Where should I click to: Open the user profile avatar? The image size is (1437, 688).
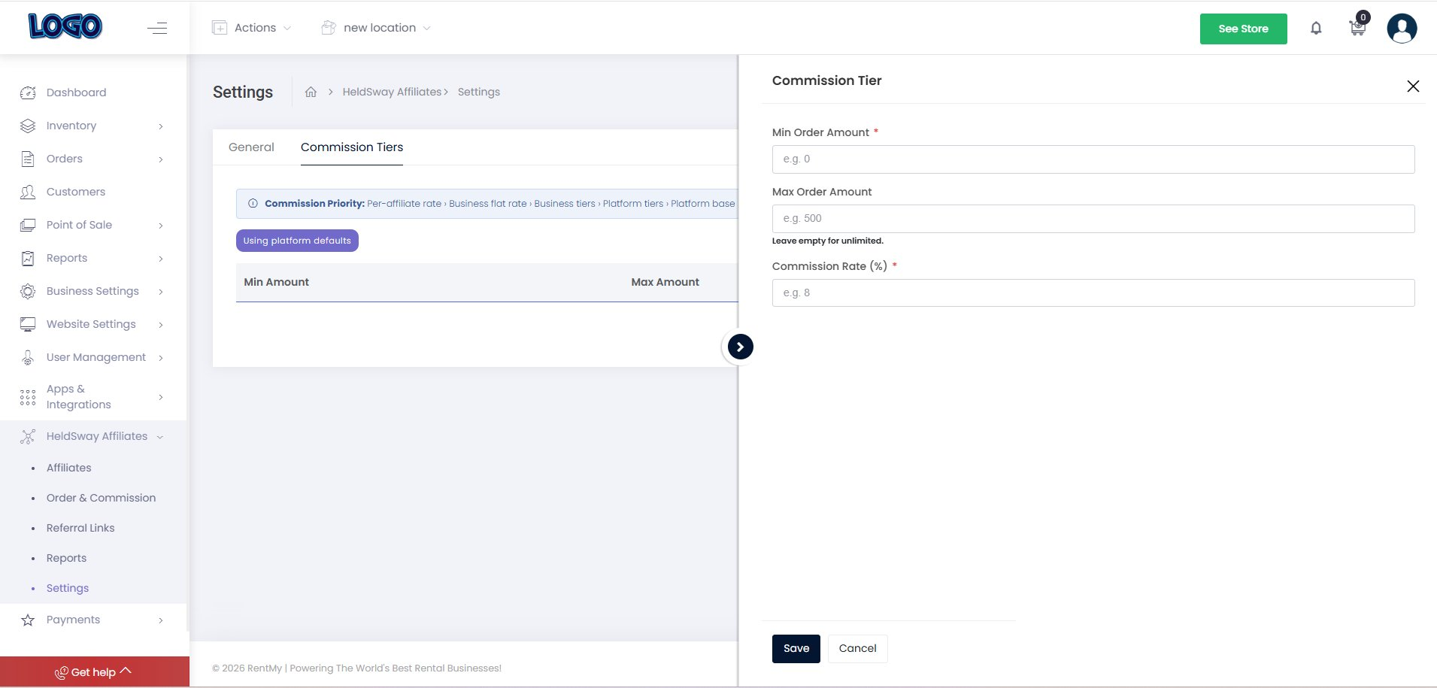(x=1402, y=29)
